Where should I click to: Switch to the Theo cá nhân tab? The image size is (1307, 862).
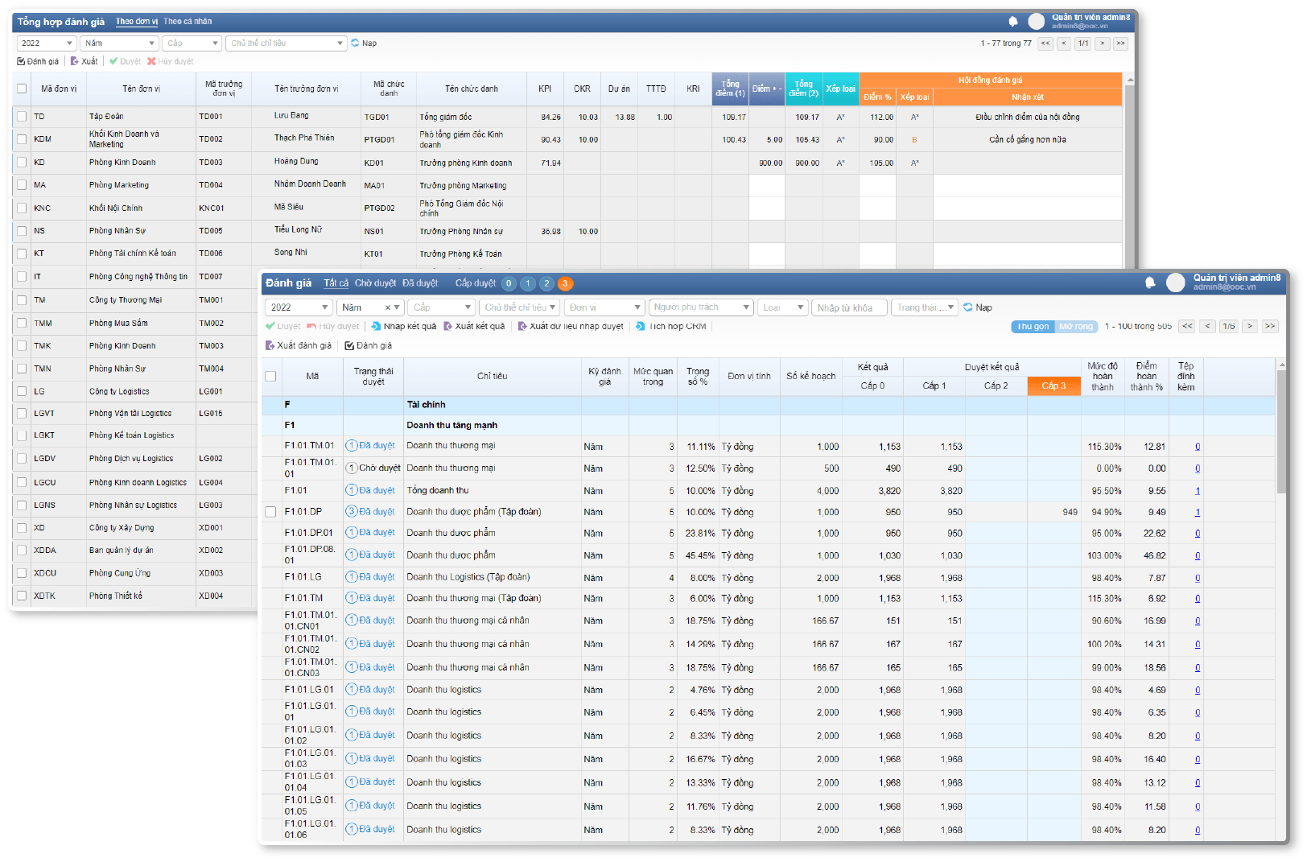[188, 22]
